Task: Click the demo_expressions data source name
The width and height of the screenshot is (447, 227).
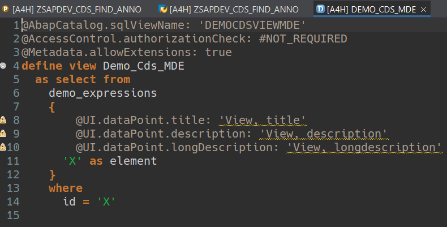Action: tap(102, 93)
